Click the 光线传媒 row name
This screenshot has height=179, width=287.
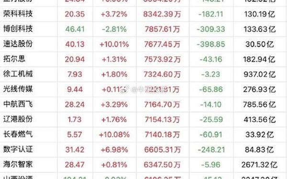(x=18, y=89)
